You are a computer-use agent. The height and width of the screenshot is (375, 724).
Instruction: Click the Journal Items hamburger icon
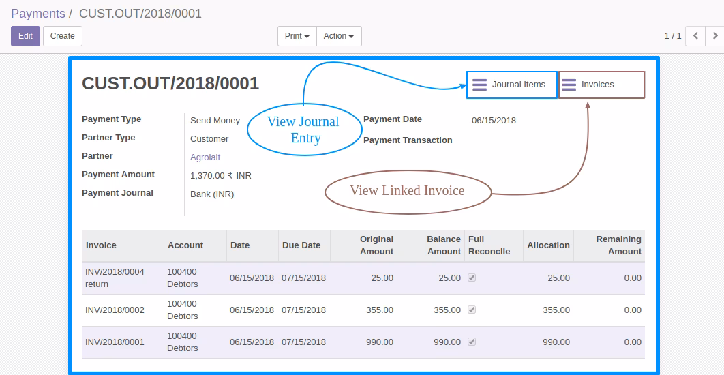480,85
